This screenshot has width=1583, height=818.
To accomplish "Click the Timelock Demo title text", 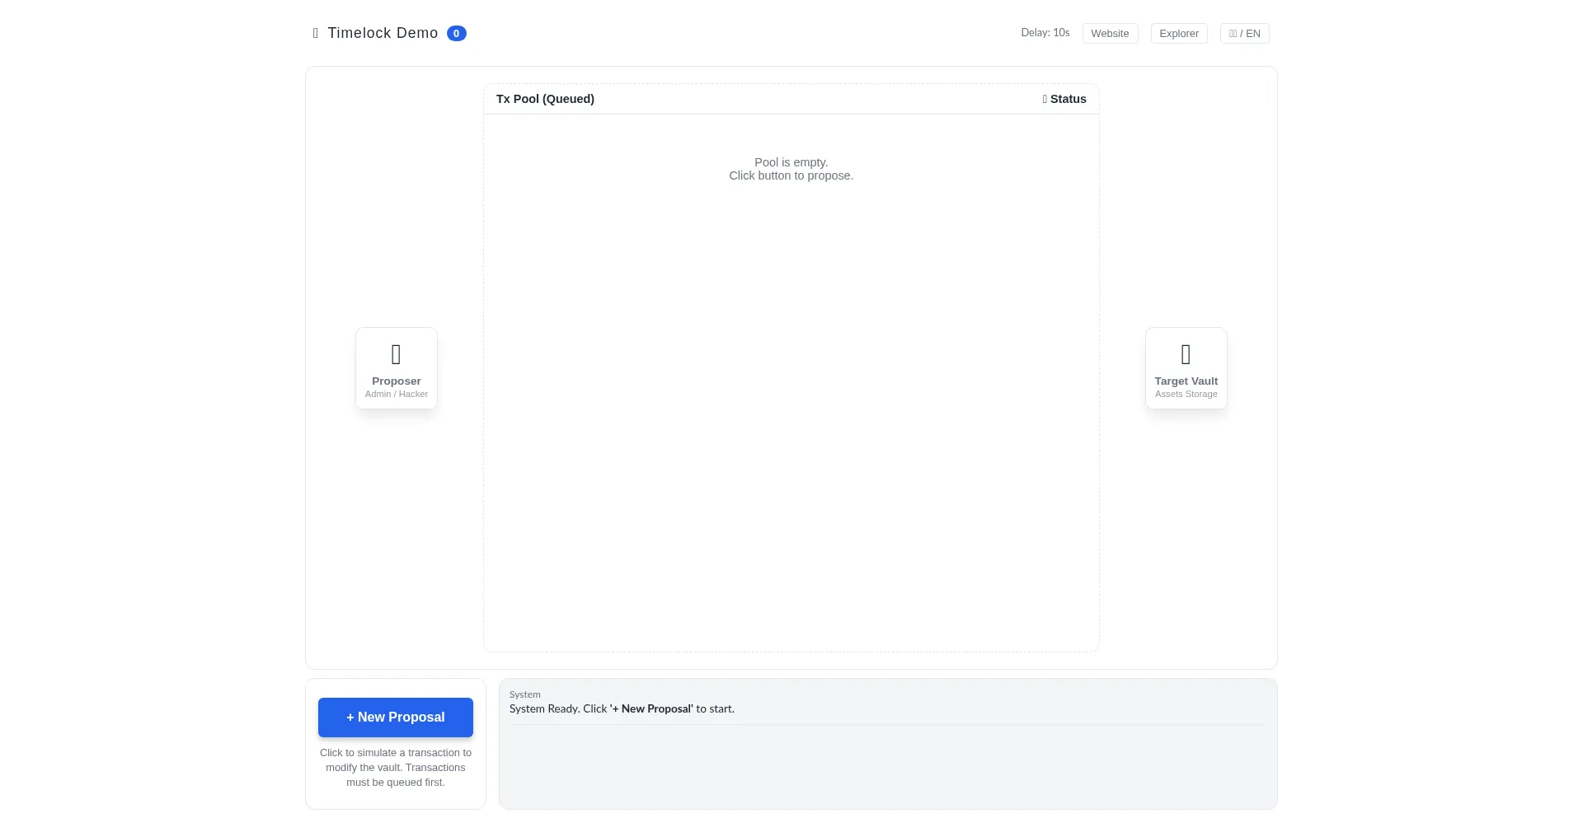I will (x=383, y=33).
